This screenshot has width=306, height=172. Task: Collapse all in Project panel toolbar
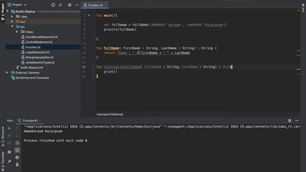pos(60,5)
